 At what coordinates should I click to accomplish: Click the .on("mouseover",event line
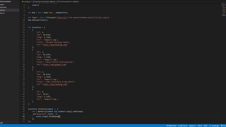[x=44, y=114]
